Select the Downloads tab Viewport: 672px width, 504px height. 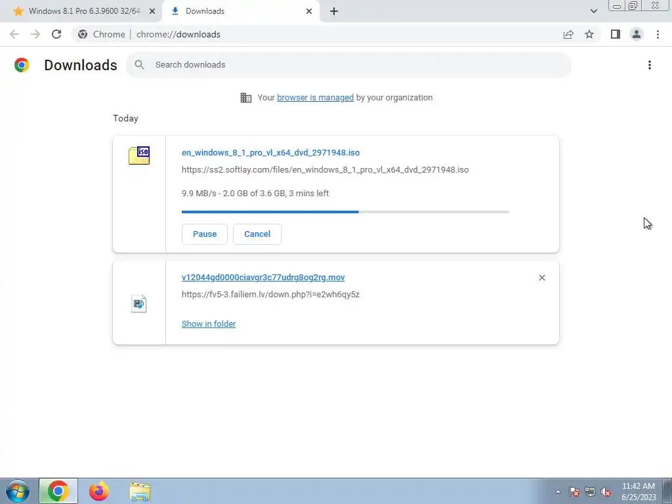click(x=240, y=11)
